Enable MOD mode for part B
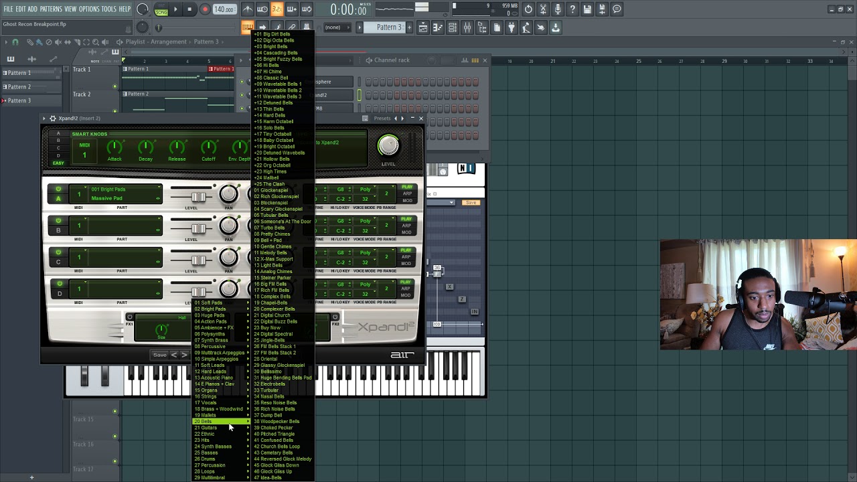This screenshot has height=482, width=857. point(406,232)
